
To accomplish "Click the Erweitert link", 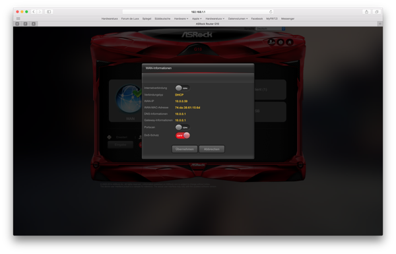I will [x=121, y=137].
